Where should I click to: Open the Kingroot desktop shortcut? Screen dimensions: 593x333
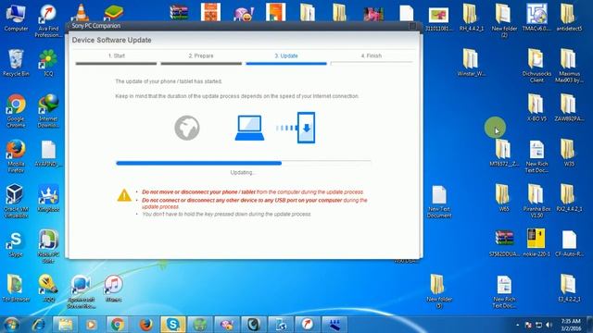[x=48, y=198]
